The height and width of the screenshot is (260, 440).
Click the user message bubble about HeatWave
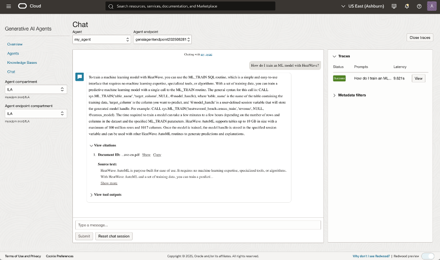pyautogui.click(x=285, y=66)
